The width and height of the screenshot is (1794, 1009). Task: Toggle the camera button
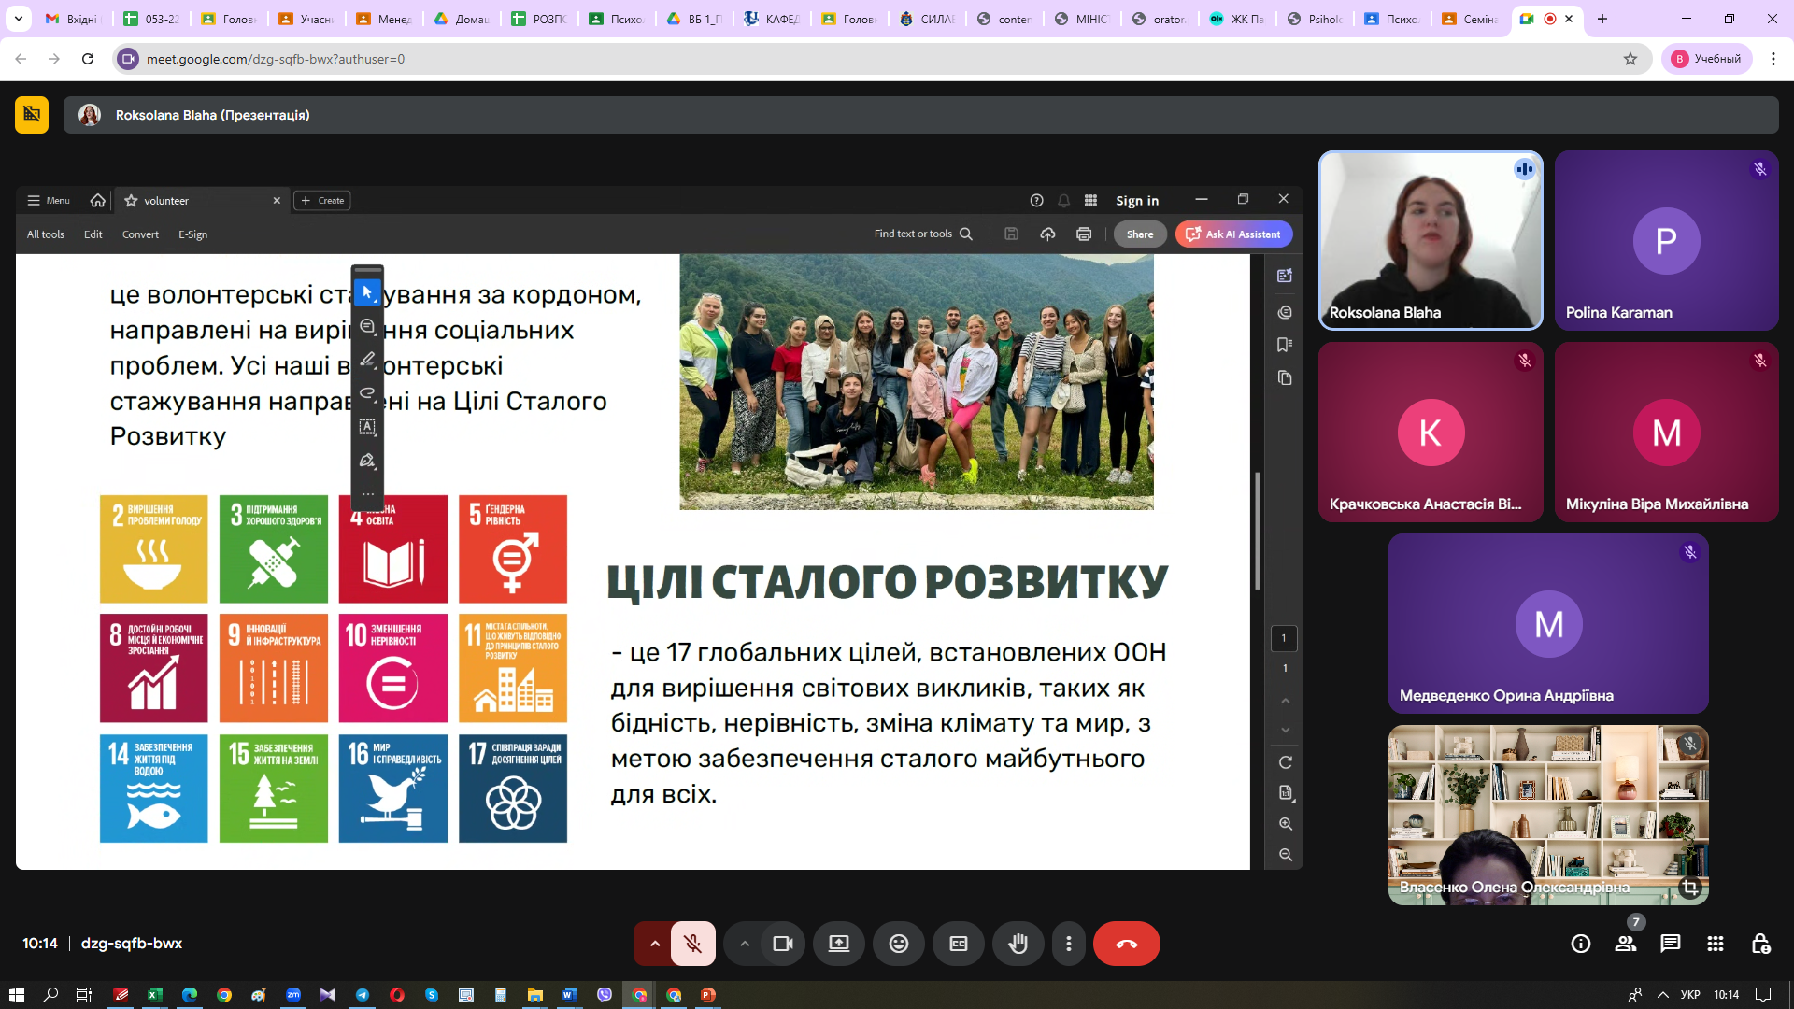(782, 944)
